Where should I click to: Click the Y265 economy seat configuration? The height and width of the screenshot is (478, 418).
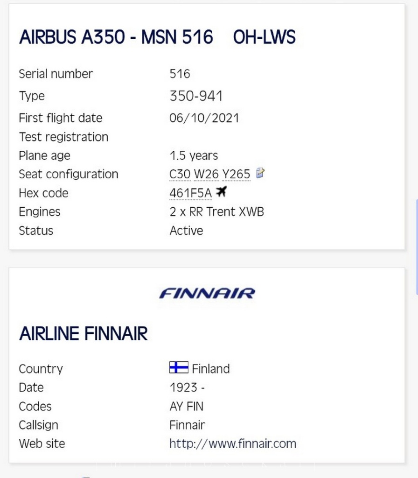(x=236, y=174)
